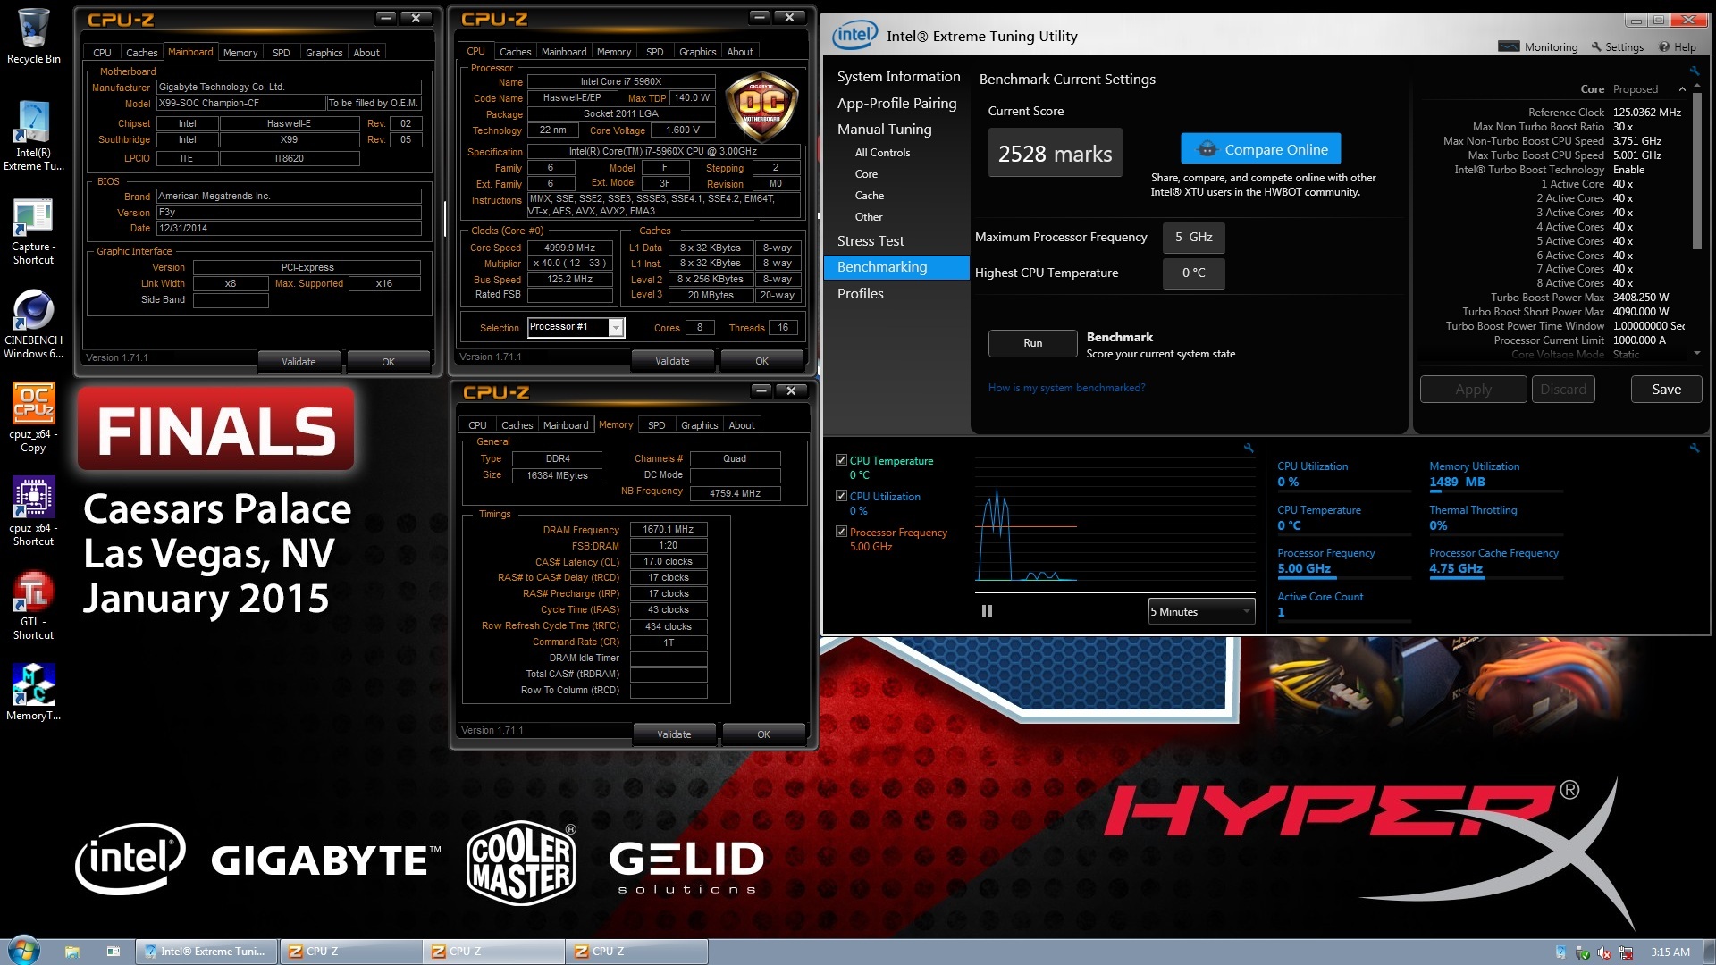Click wrench icon above Memory Utilization stats
This screenshot has height=965, width=1716.
coord(1694,449)
